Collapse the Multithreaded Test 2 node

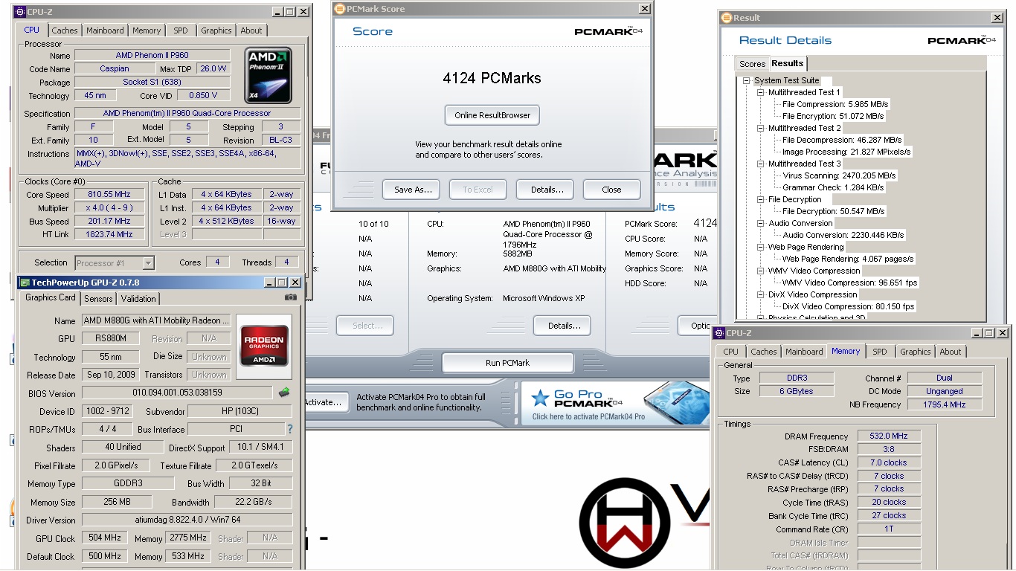pos(760,128)
